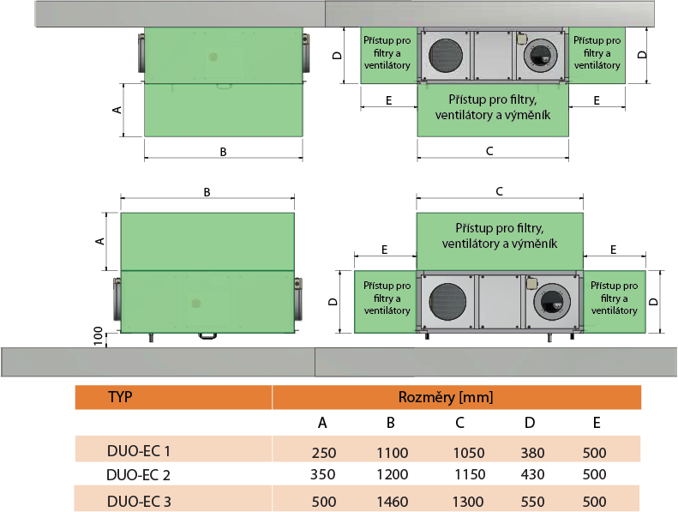The image size is (678, 512).
Task: Click dimension label B above bottom-left drawing
Action: pyautogui.click(x=207, y=192)
